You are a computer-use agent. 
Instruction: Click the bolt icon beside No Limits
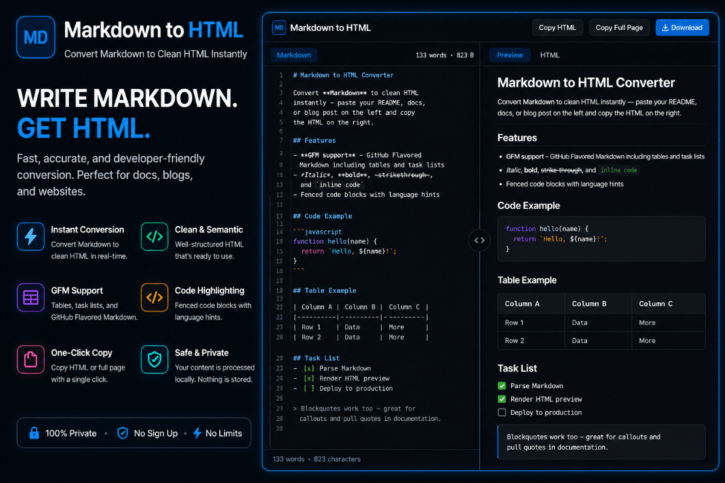197,433
